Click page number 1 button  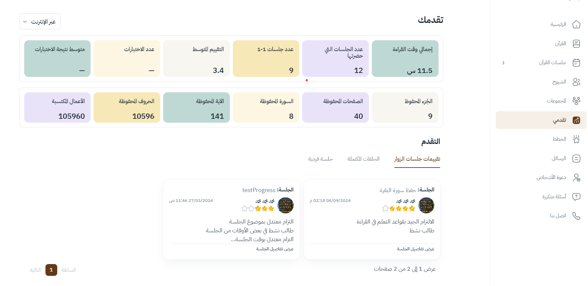(51, 270)
